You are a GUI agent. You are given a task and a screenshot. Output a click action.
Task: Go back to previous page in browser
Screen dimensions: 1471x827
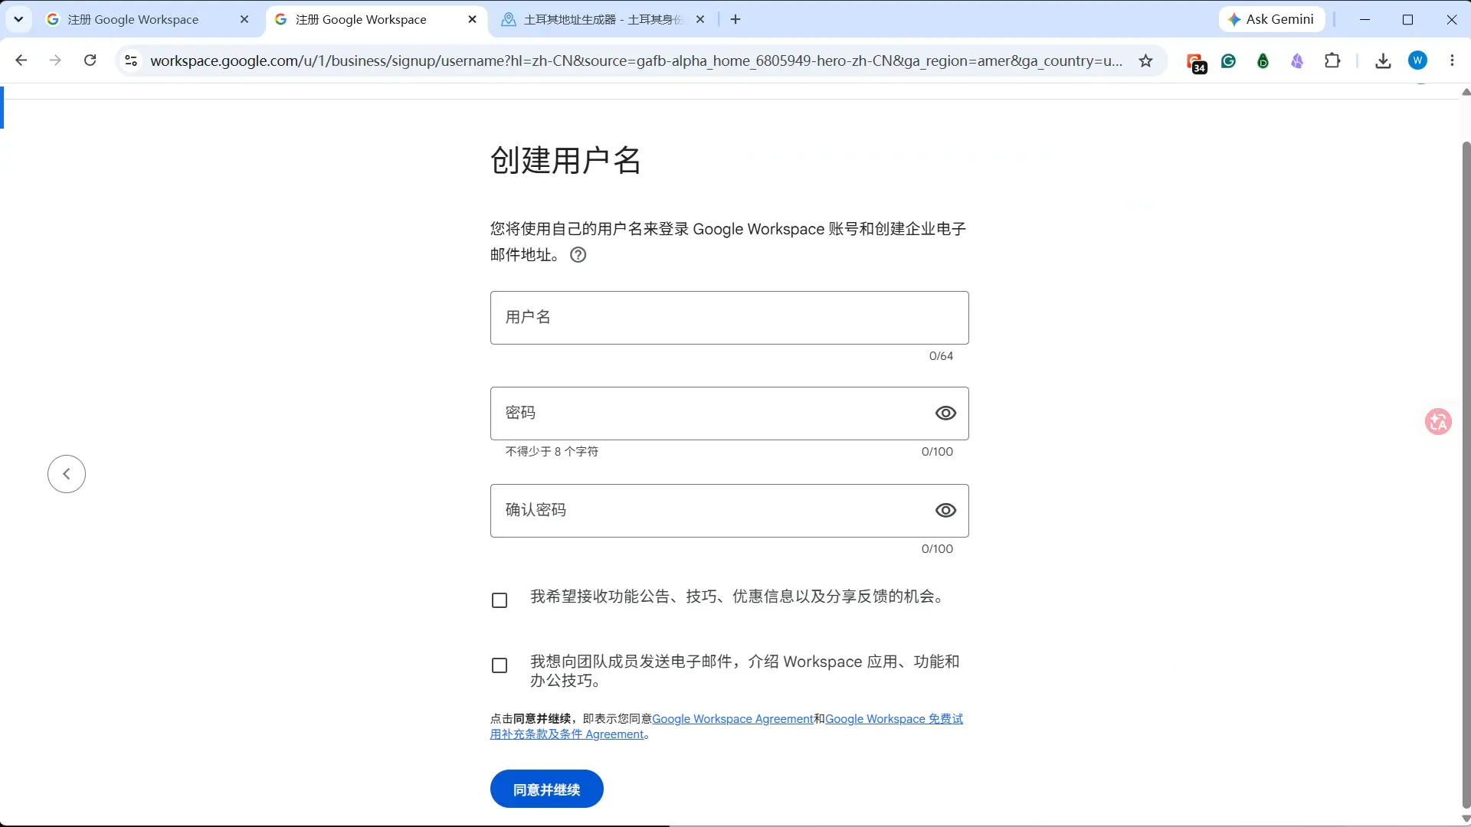[21, 60]
